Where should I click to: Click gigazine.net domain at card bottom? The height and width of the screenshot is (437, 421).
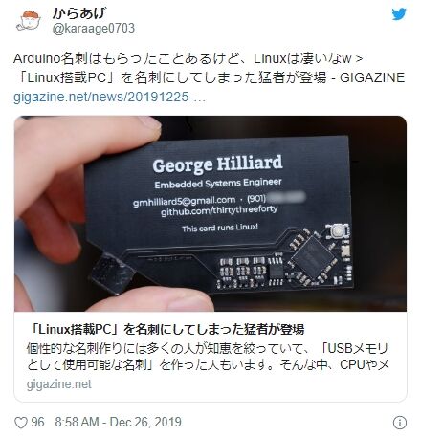(x=59, y=384)
